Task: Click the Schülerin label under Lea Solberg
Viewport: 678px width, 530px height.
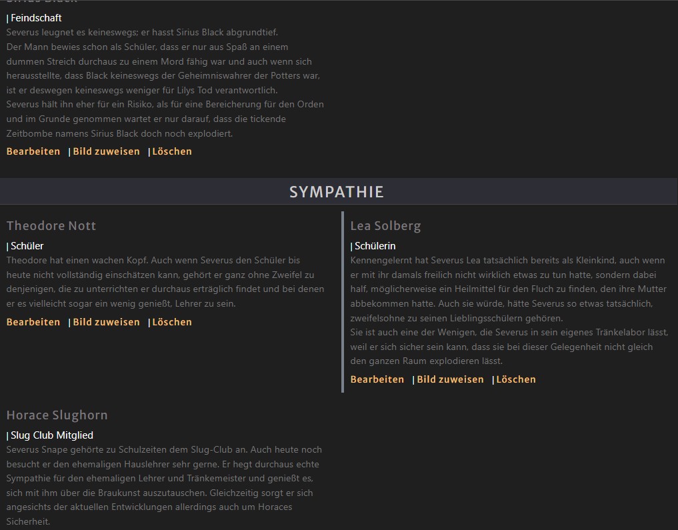Action: coord(375,246)
